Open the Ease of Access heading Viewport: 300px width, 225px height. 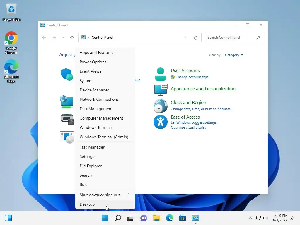pos(185,117)
